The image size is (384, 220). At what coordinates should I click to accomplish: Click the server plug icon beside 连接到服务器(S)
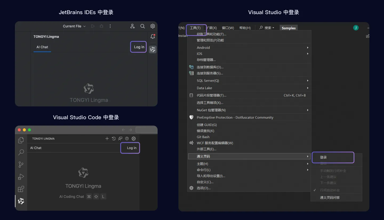click(191, 73)
